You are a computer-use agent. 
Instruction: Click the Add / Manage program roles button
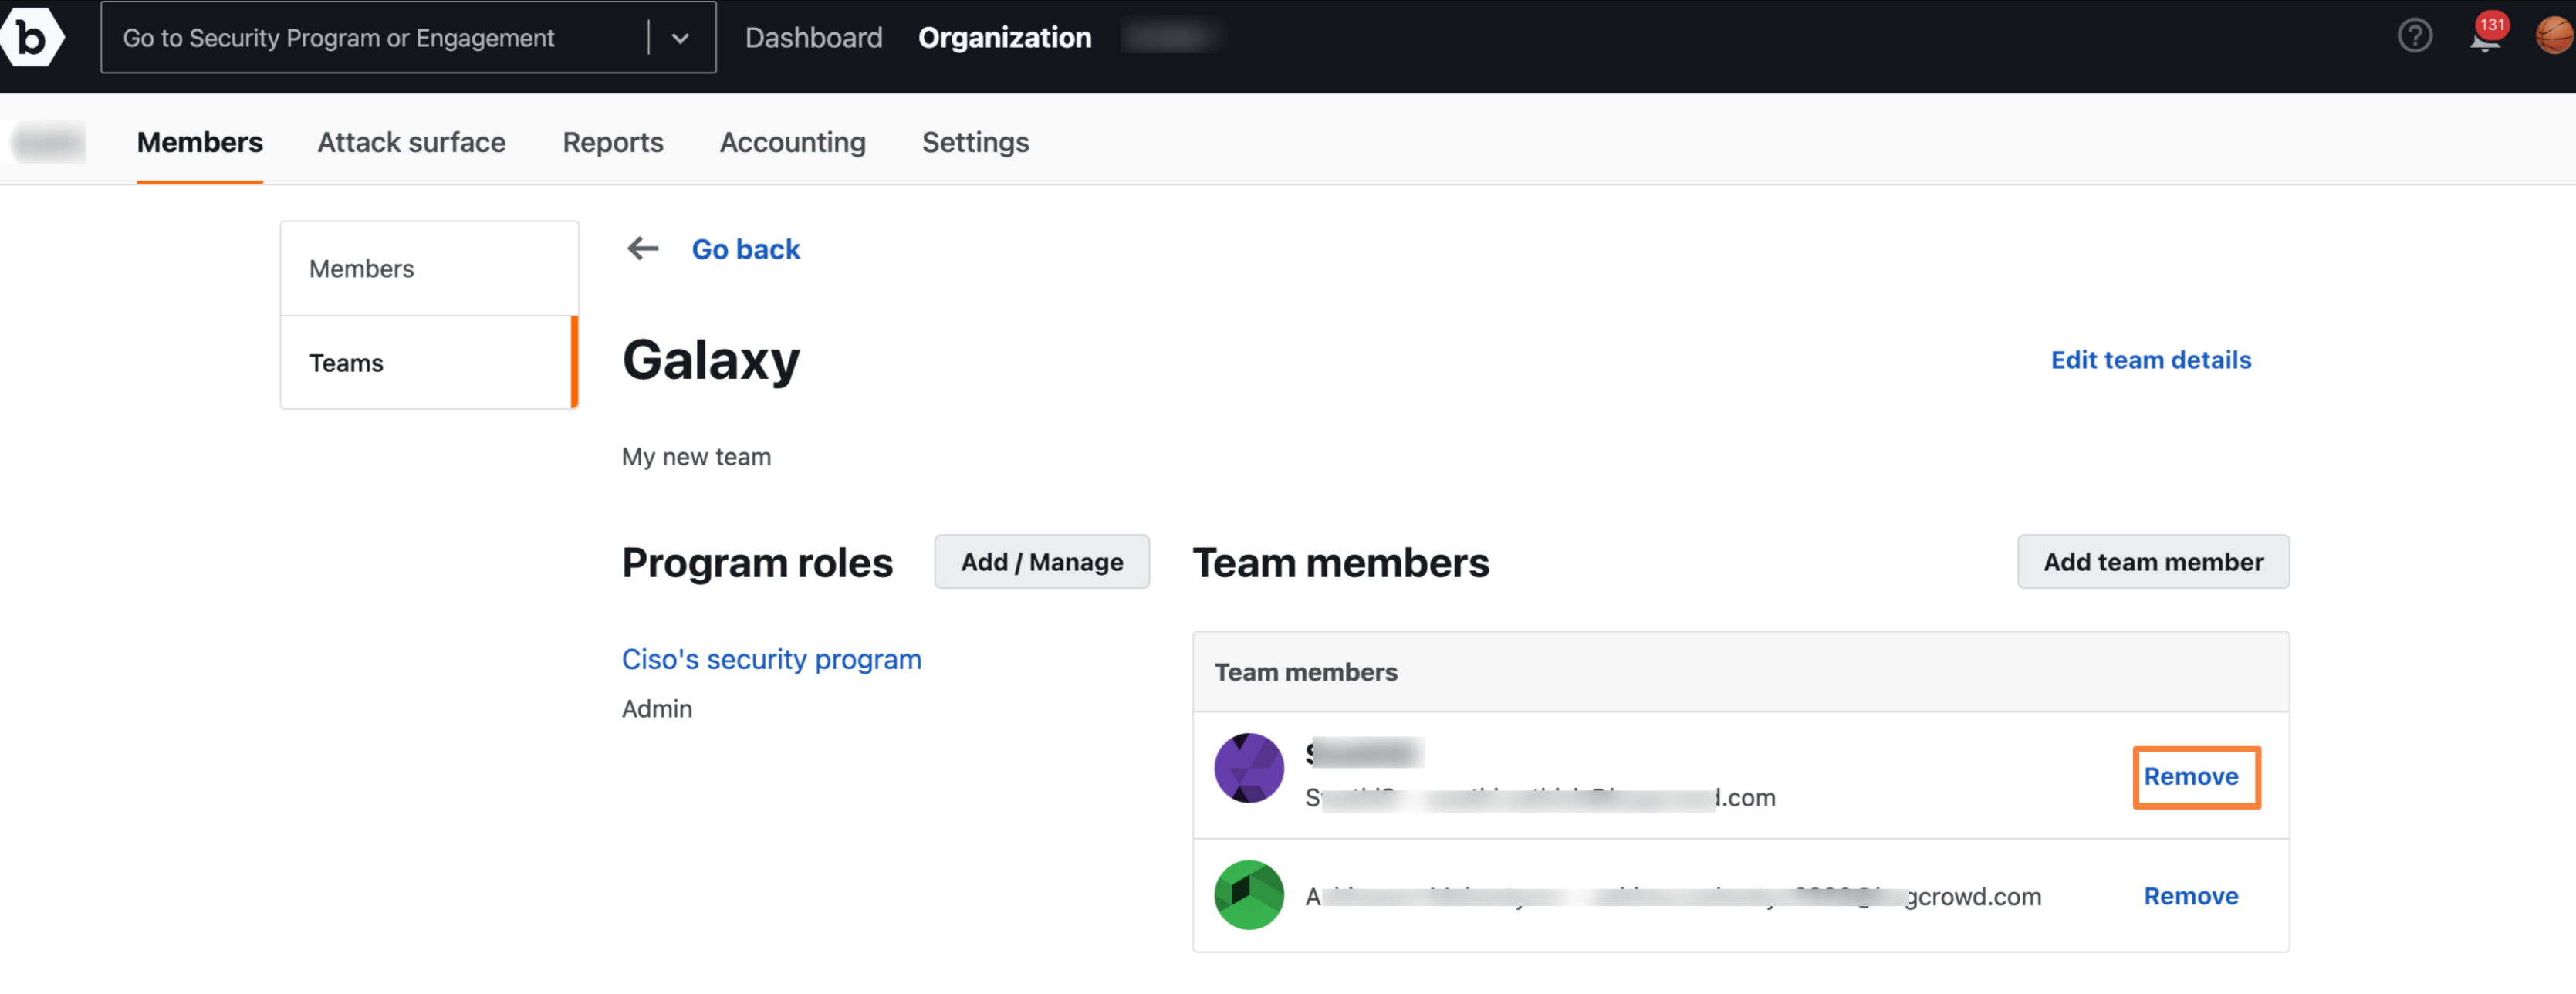1042,560
